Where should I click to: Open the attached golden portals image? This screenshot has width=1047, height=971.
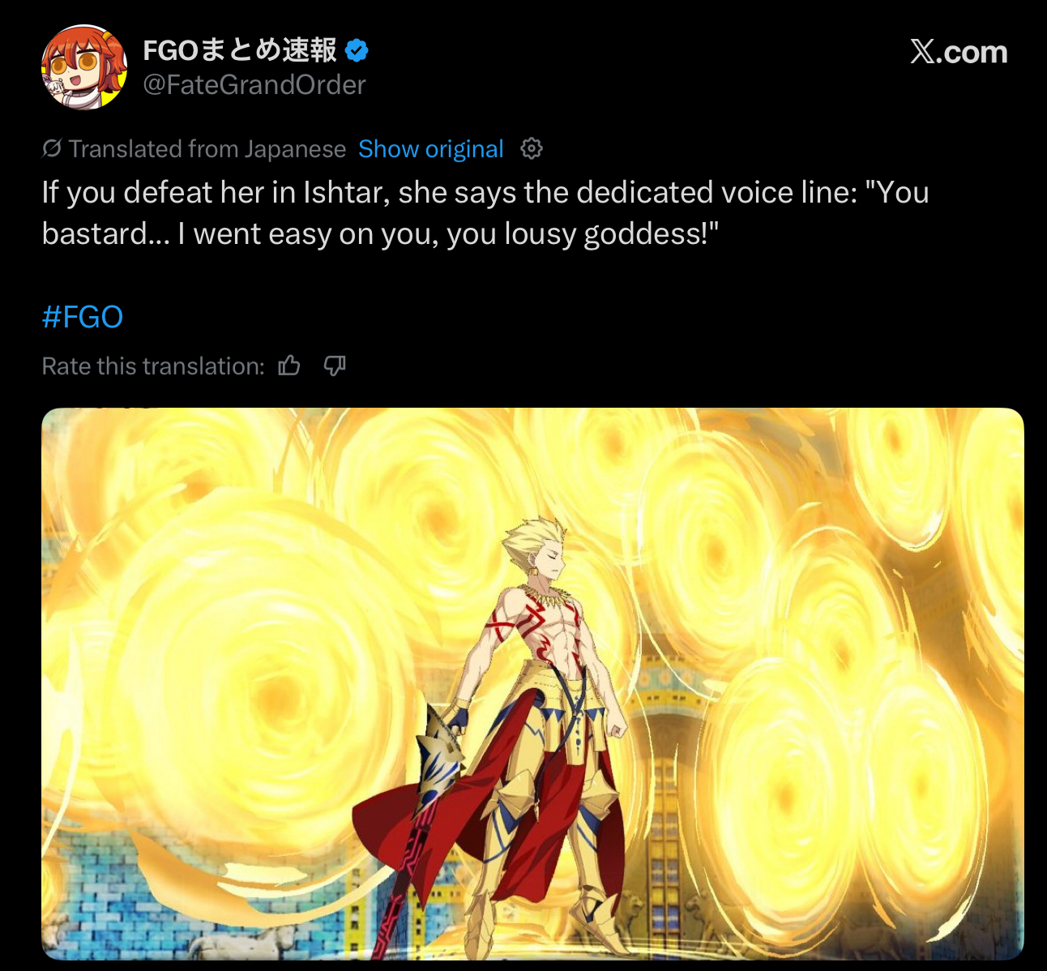click(x=532, y=683)
